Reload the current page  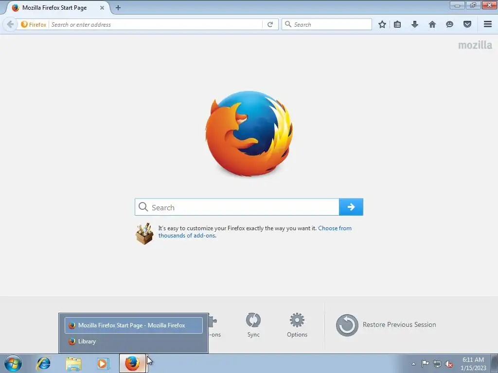(x=270, y=24)
